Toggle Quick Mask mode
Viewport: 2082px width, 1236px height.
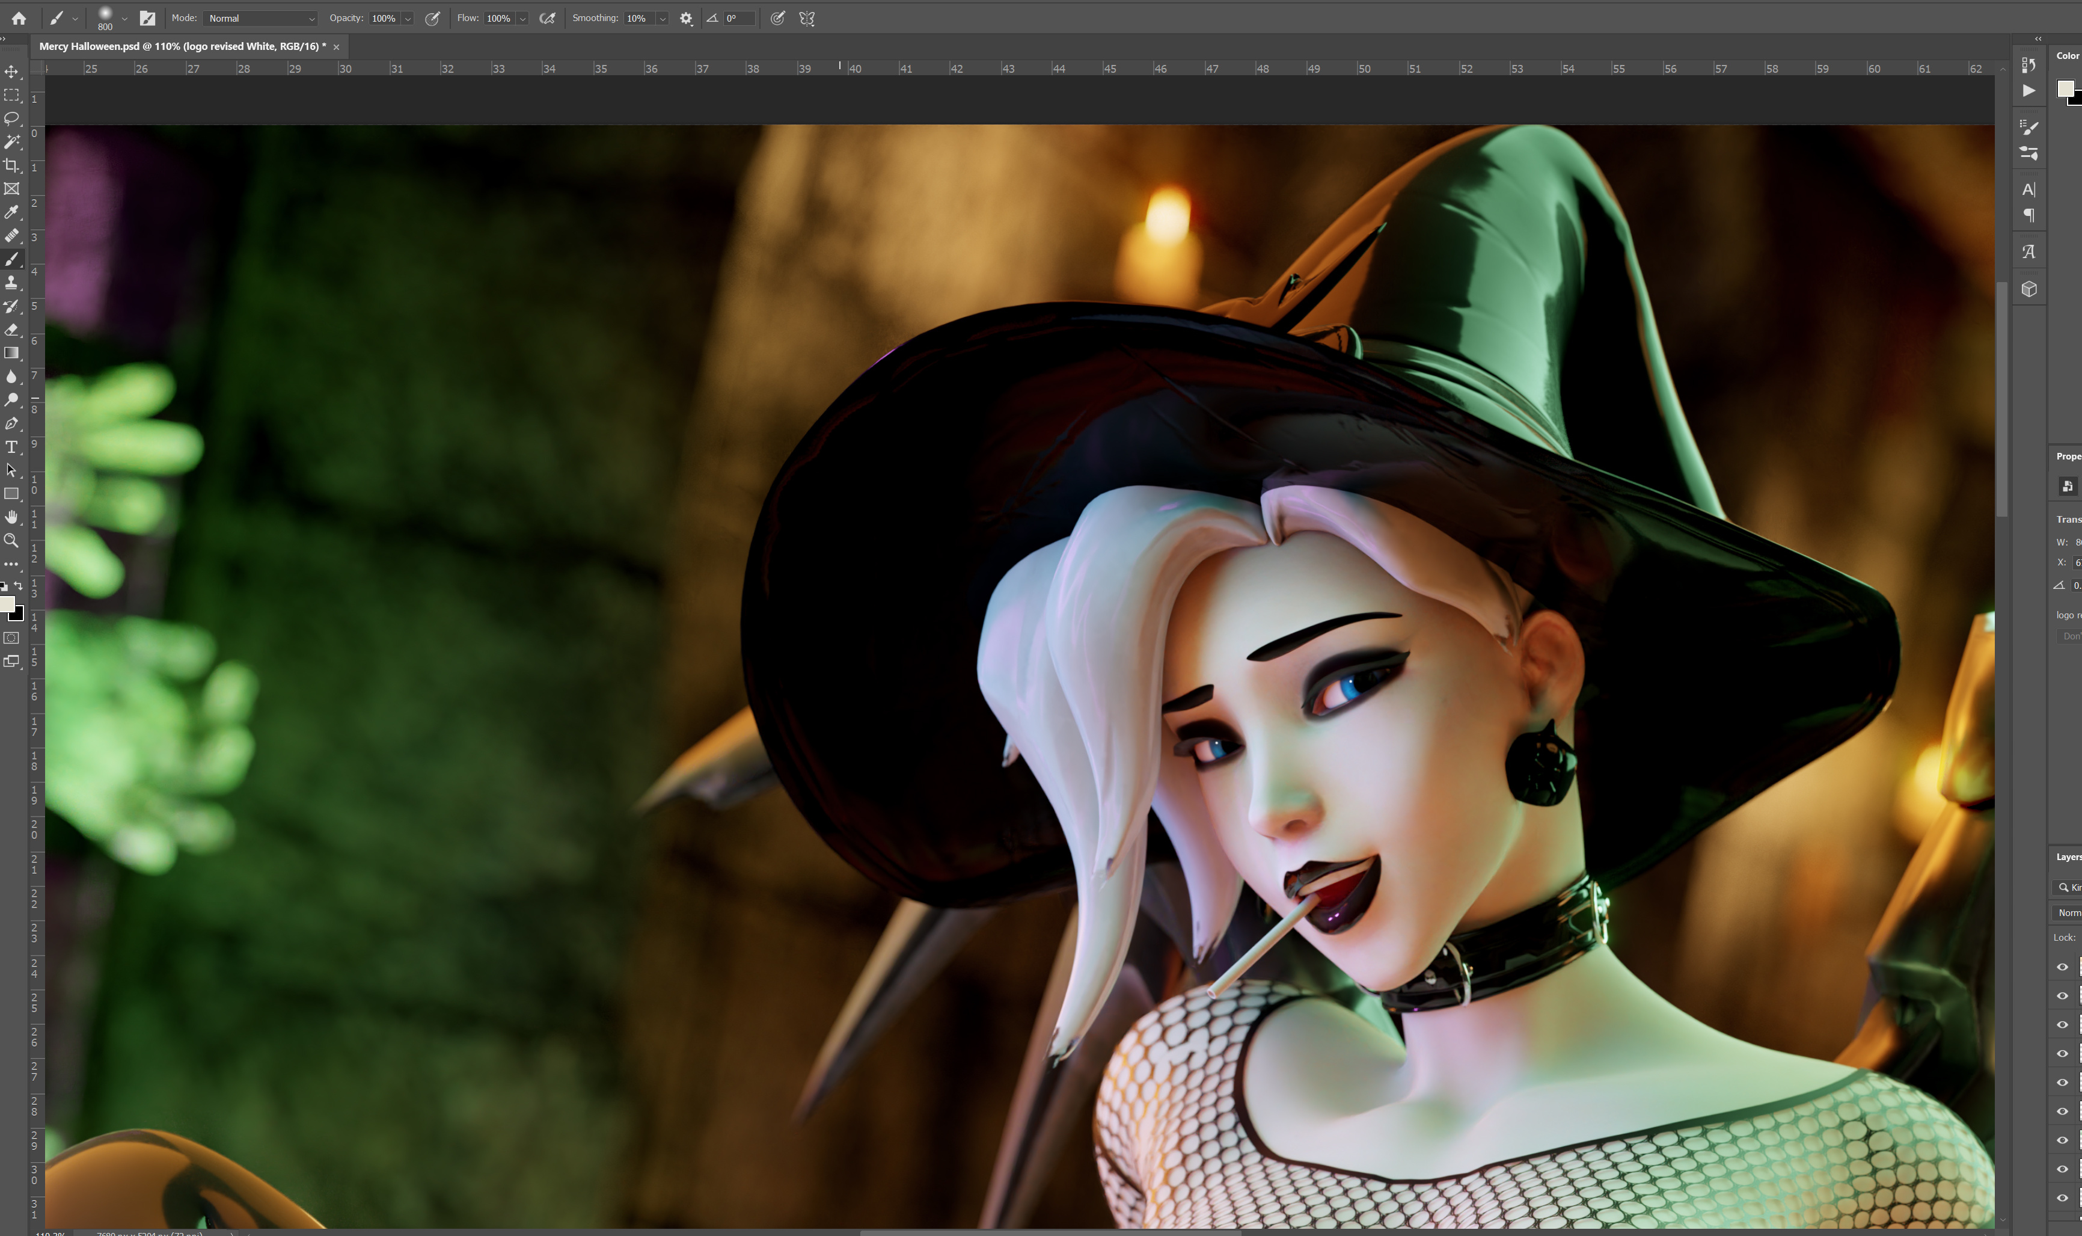coord(11,638)
